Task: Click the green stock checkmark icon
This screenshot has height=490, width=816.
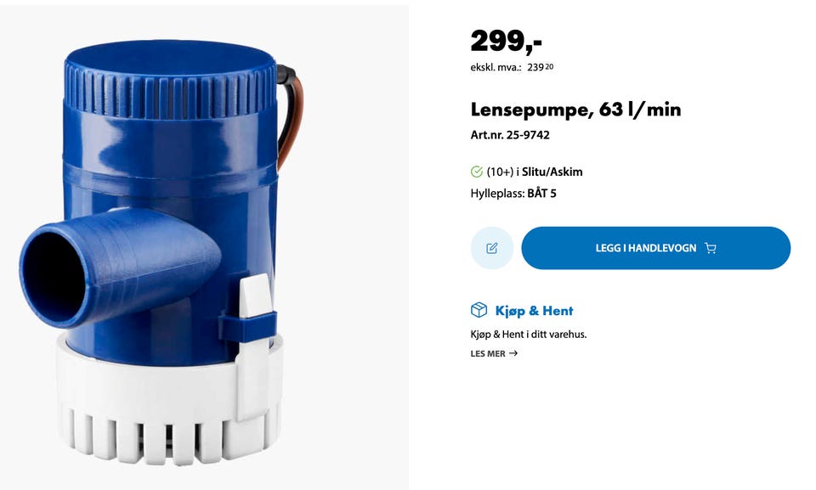Action: pos(476,172)
